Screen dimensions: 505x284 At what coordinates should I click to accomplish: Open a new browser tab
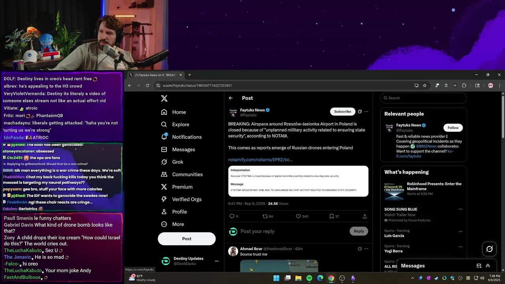point(189,75)
